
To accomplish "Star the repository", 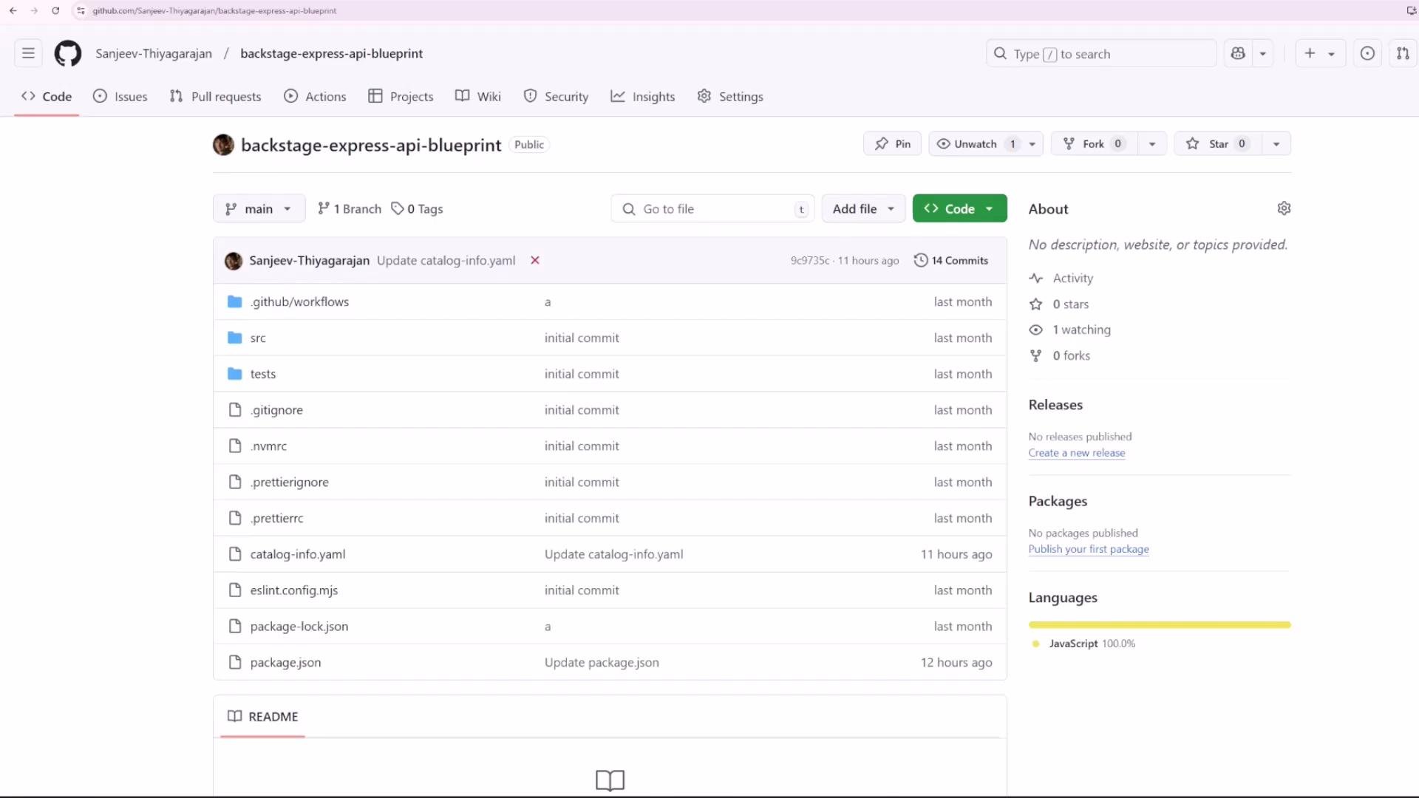I will click(1217, 143).
